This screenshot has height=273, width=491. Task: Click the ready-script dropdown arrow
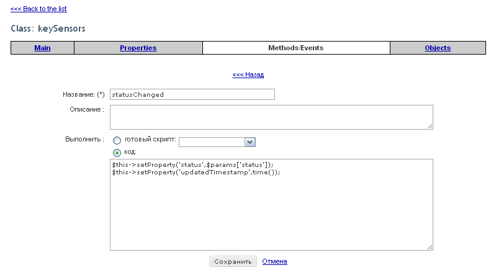pos(250,142)
